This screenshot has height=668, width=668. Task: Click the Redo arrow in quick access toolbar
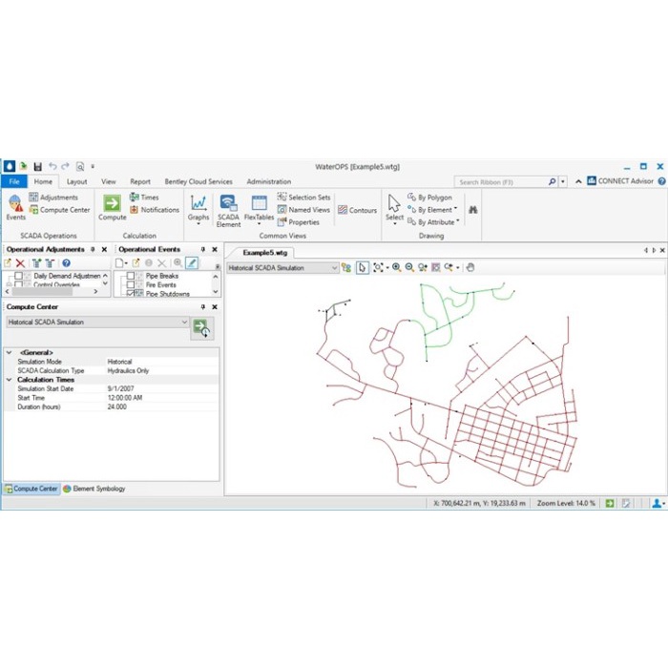pos(65,166)
